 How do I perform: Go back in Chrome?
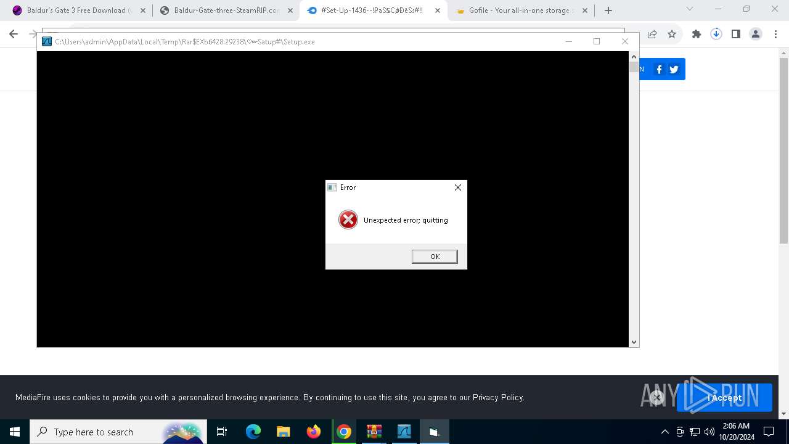pos(14,35)
